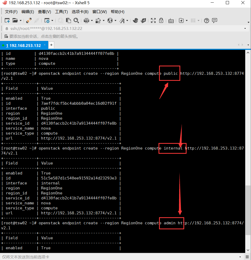Expand the file transfer dropdown arrow

104,20
